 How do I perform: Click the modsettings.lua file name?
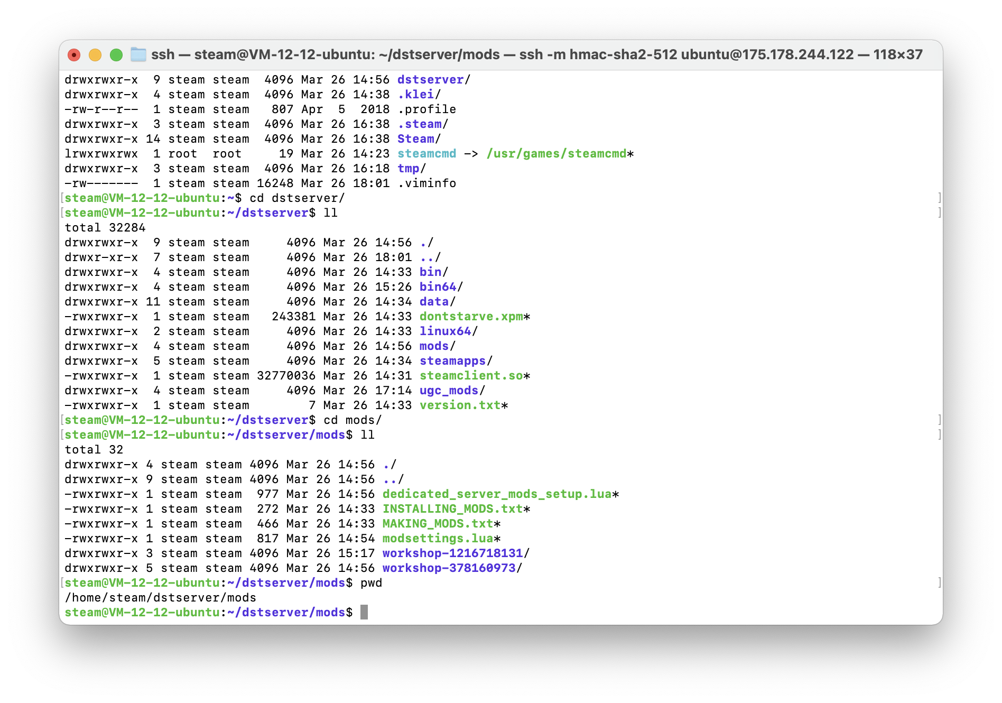438,539
